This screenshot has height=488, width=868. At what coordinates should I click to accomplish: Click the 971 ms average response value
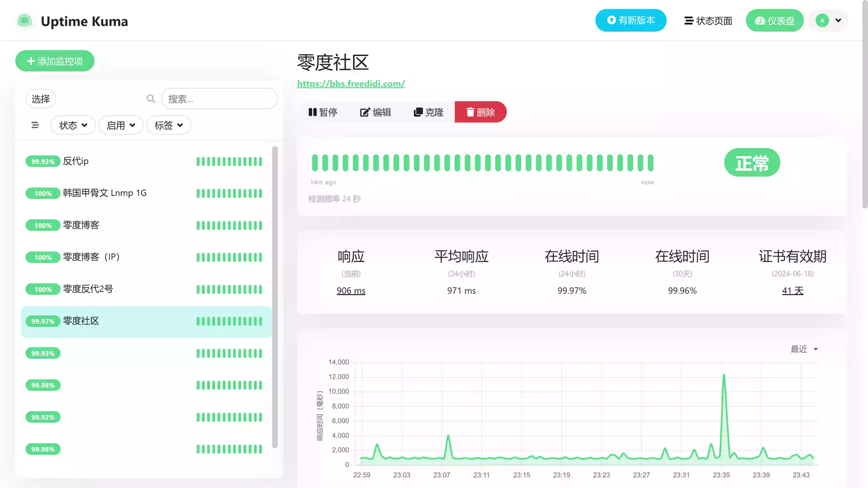[x=461, y=291]
